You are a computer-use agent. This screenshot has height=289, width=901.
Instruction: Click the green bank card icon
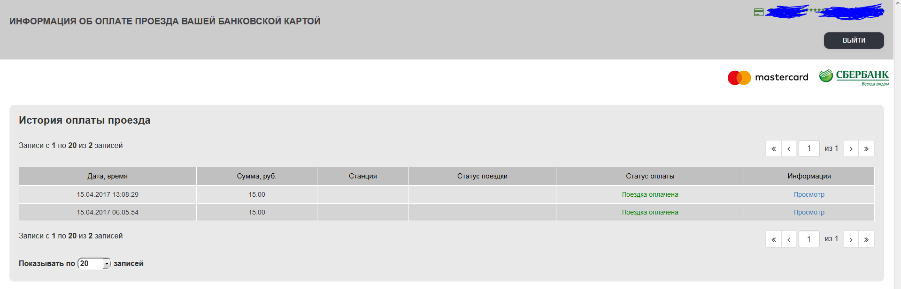click(x=759, y=12)
